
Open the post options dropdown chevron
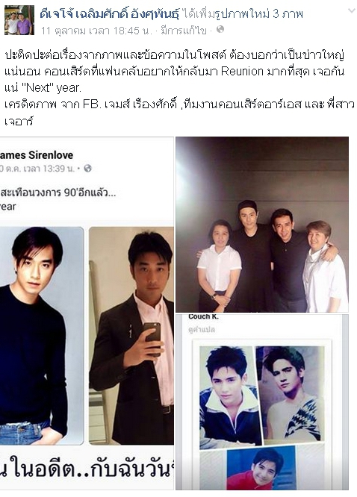pyautogui.click(x=351, y=11)
